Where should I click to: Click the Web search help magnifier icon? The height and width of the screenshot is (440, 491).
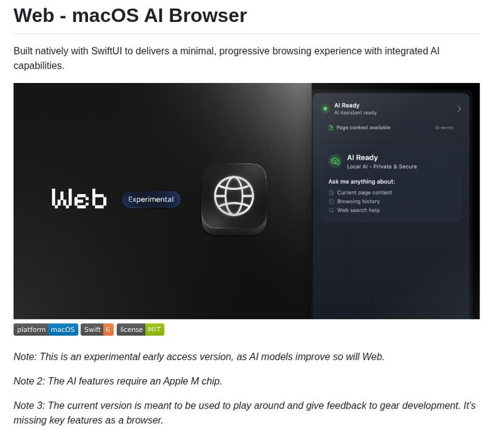coord(331,210)
